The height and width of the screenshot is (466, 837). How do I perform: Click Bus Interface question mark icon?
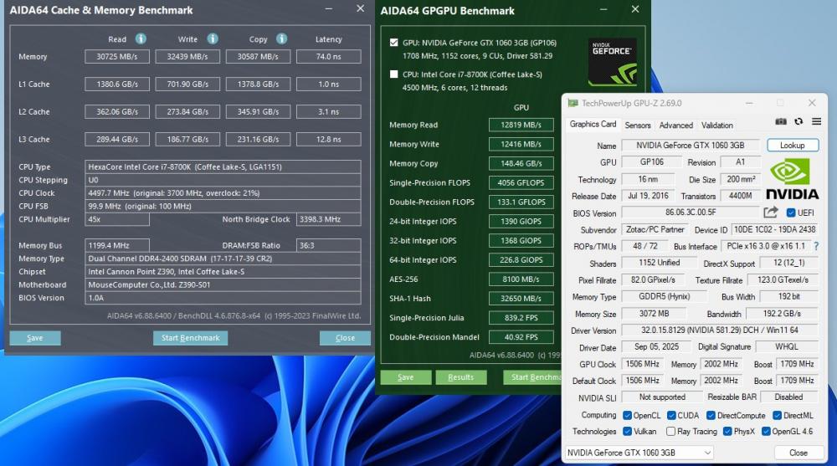coord(816,246)
